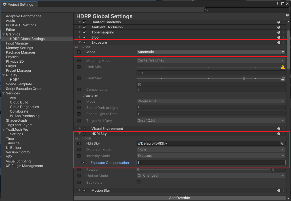Click the Add Override button

click(180, 198)
